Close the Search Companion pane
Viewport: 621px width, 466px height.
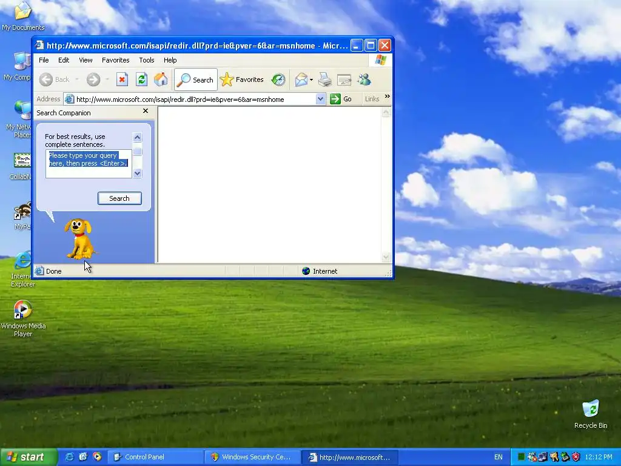pos(146,111)
